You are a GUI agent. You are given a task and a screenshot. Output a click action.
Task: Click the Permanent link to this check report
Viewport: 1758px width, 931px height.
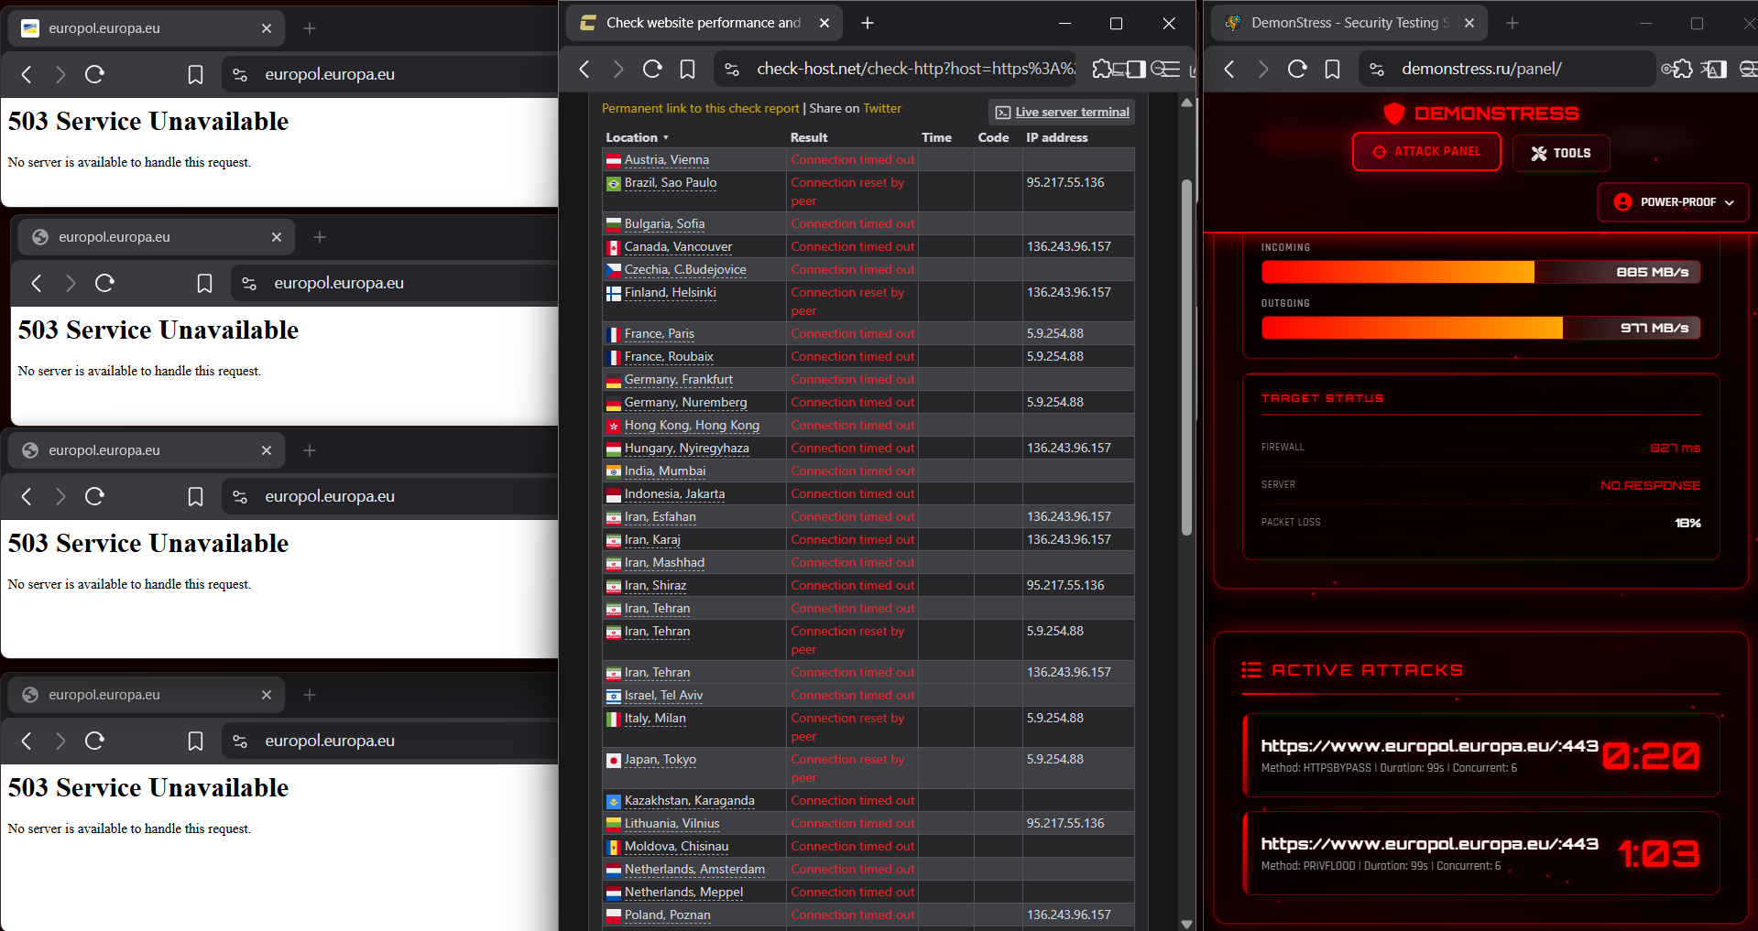click(700, 108)
